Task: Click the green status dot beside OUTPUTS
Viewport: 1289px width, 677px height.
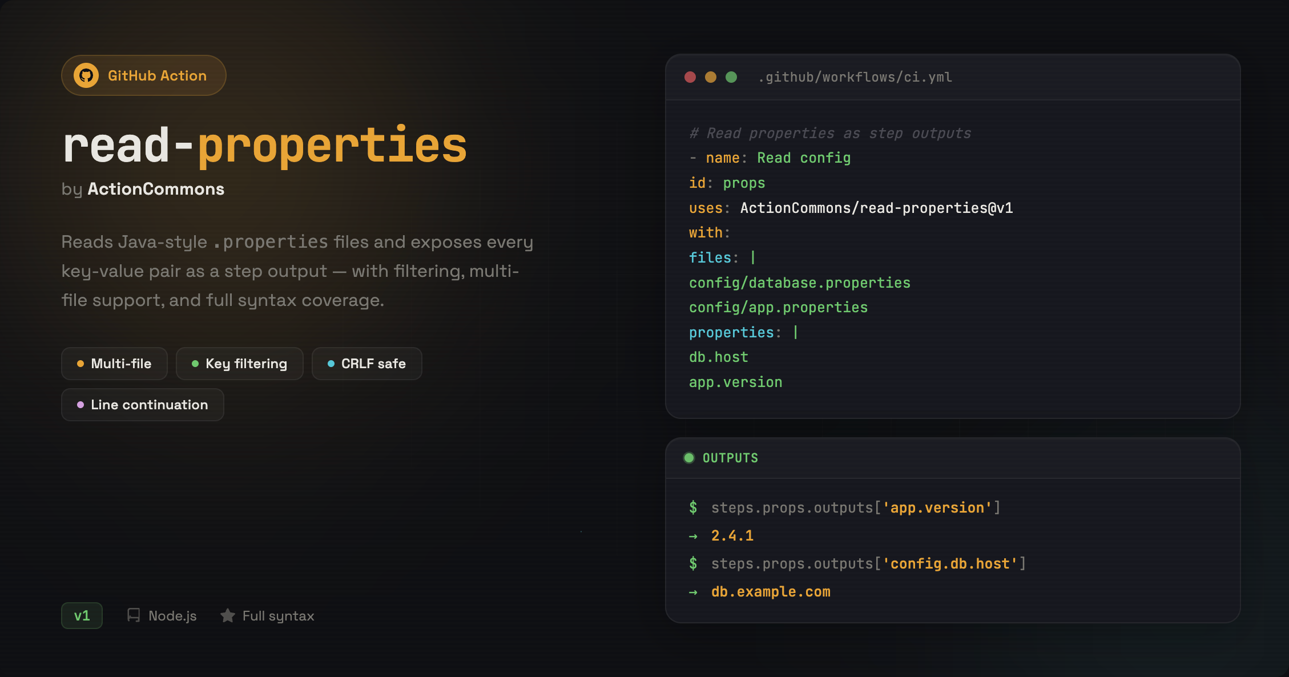Action: (690, 457)
